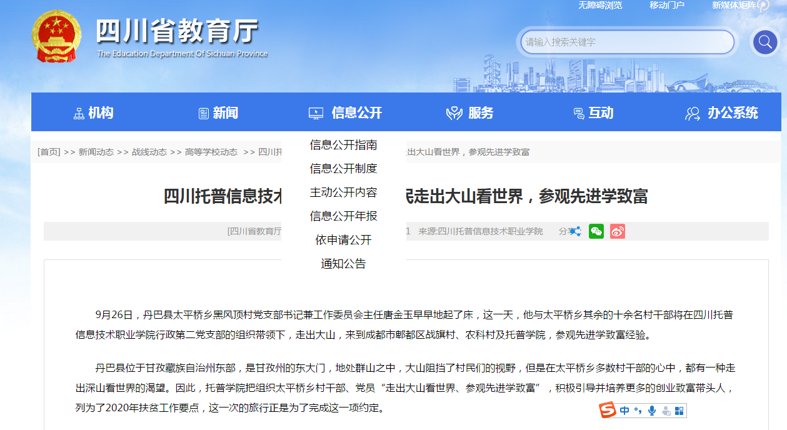The width and height of the screenshot is (787, 430).
Task: Click the Sogou input method logo
Action: pos(608,410)
